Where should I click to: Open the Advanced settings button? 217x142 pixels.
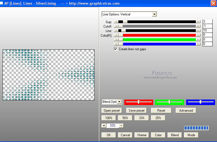(186, 111)
